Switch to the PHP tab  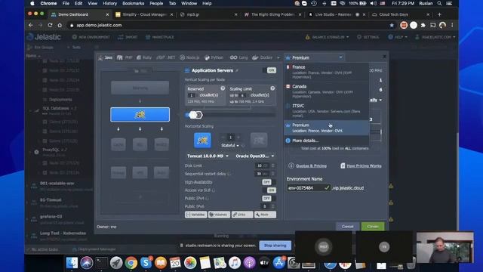tap(125, 57)
